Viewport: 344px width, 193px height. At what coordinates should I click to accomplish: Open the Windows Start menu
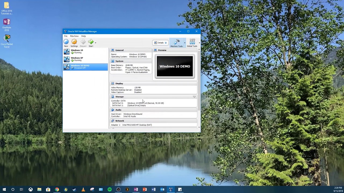tap(4, 190)
